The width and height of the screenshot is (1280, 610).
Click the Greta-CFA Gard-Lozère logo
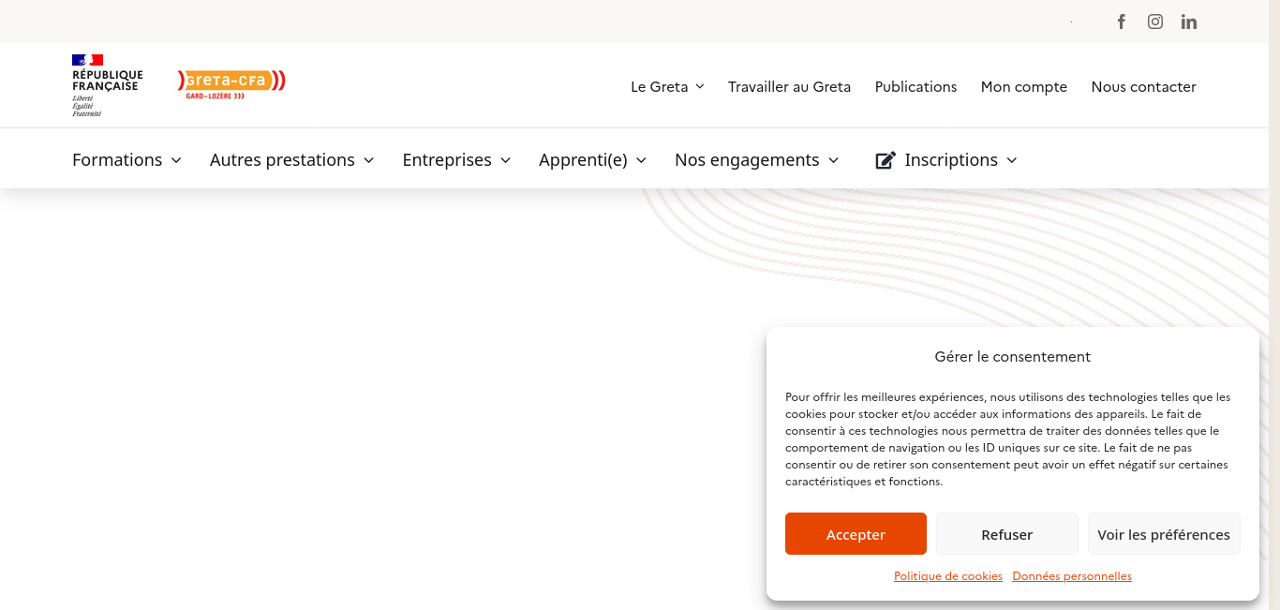231,83
